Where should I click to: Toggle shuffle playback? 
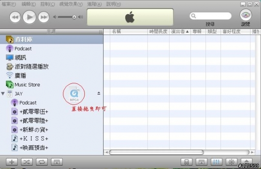click(27, 162)
